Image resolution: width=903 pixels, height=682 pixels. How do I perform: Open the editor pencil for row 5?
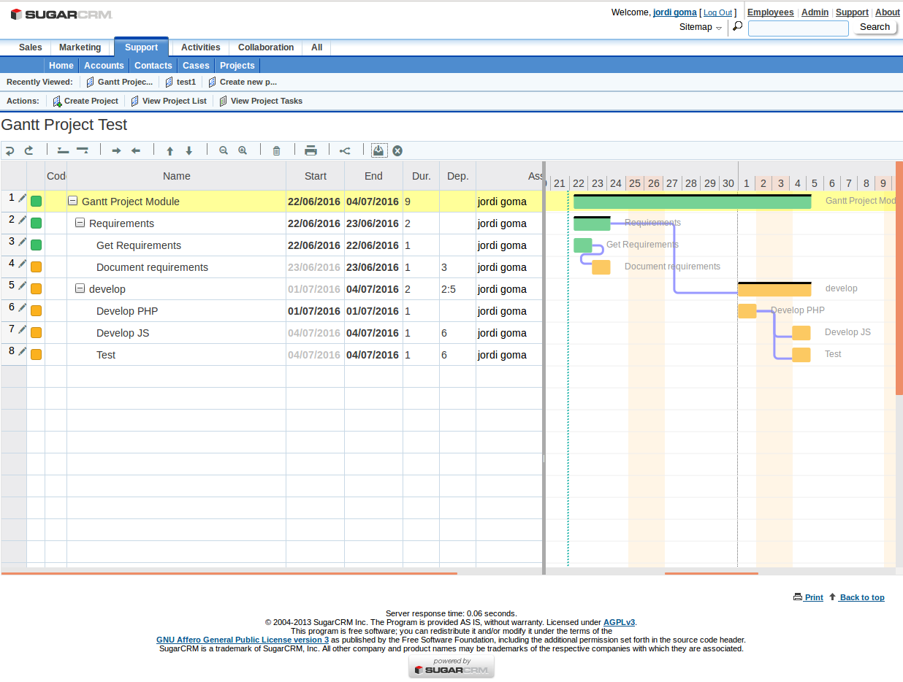22,286
